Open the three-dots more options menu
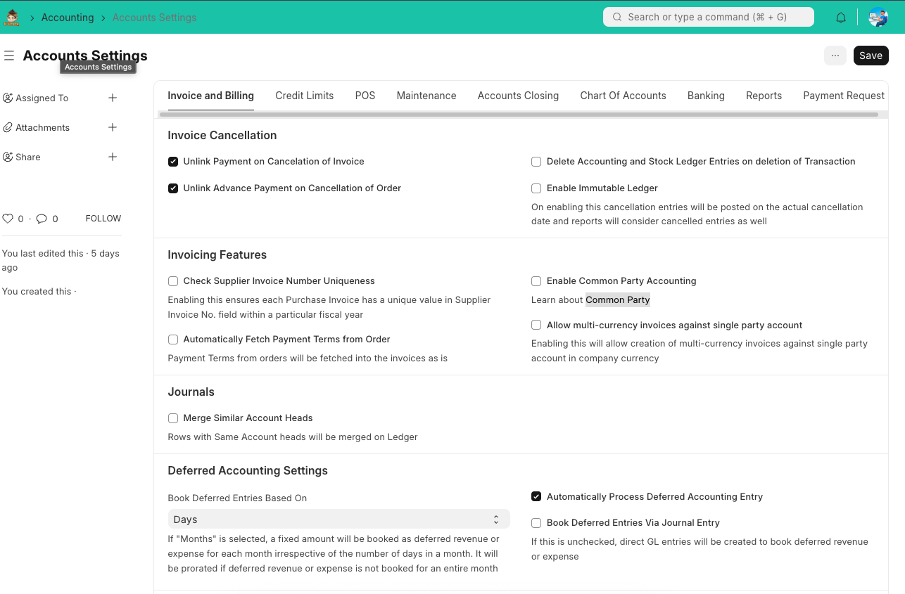This screenshot has height=594, width=905. [x=835, y=56]
